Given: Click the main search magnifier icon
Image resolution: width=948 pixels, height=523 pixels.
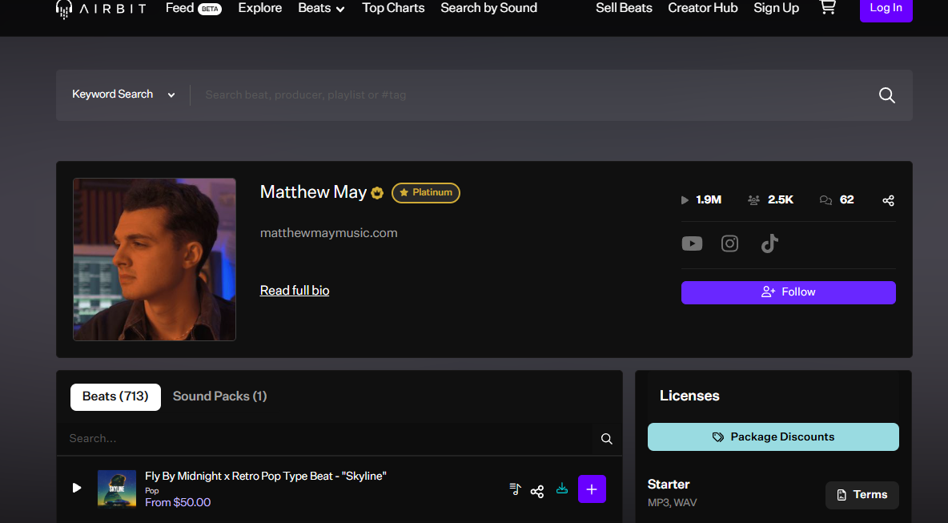Looking at the screenshot, I should click(886, 95).
